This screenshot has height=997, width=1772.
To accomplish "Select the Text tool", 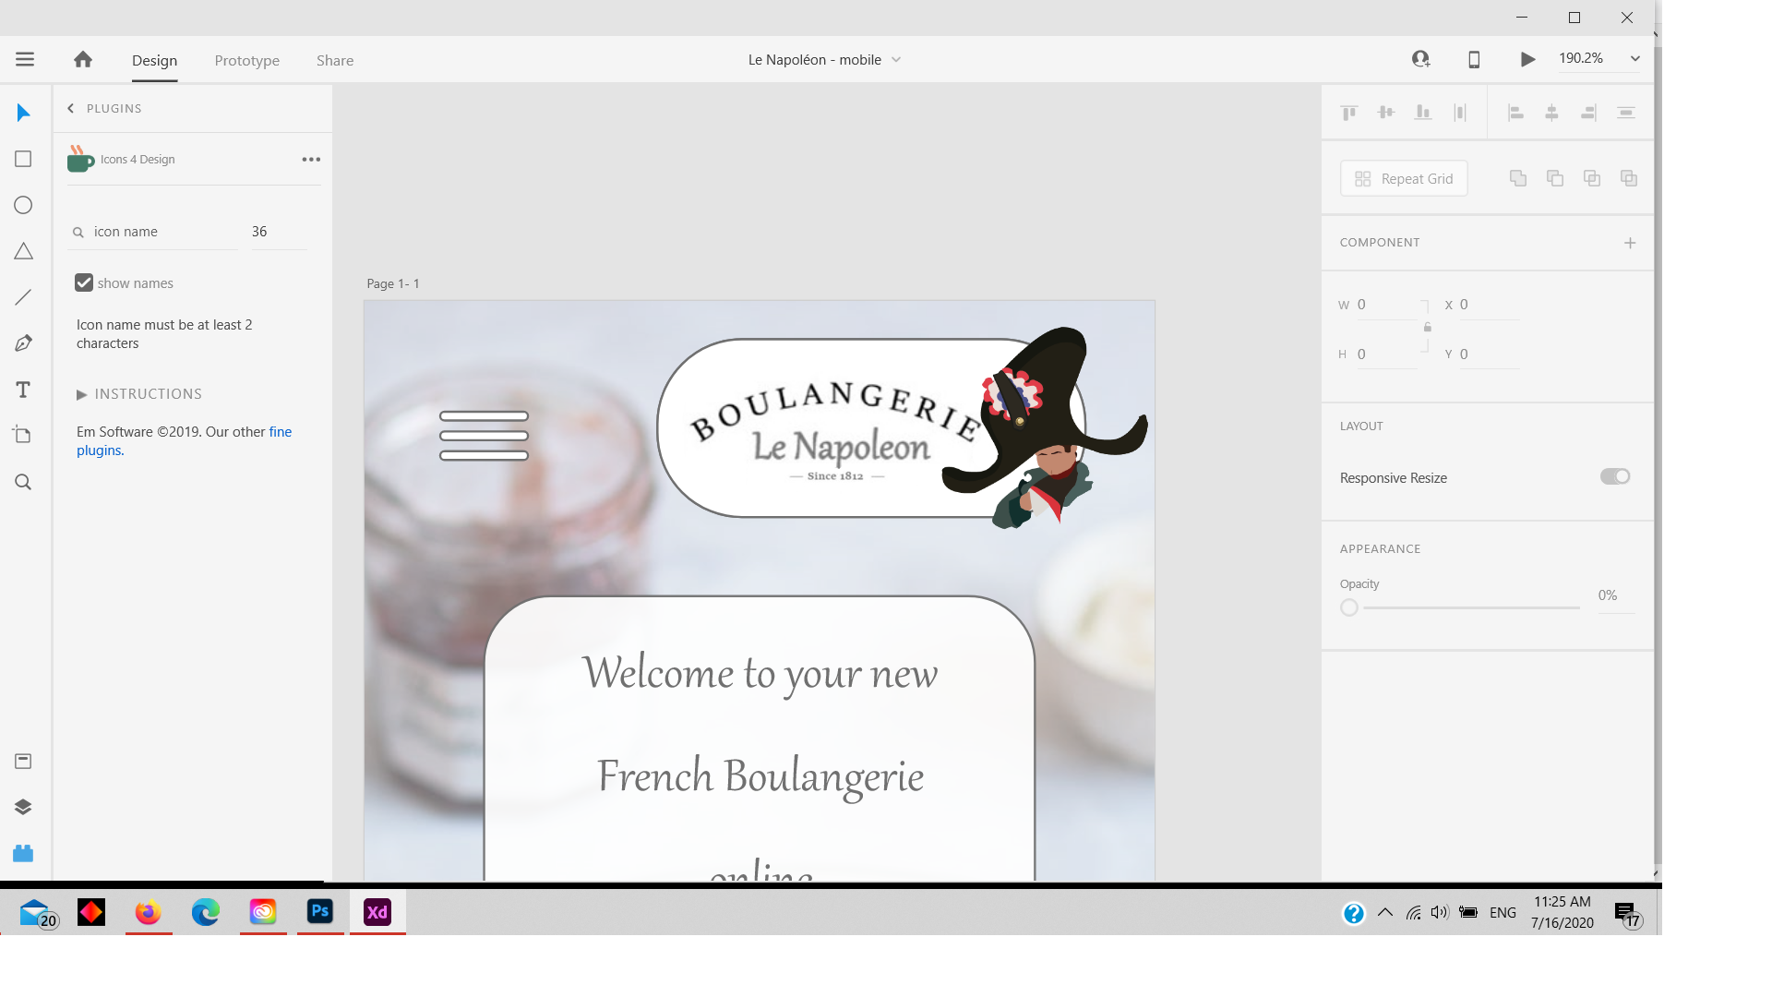I will tap(22, 389).
